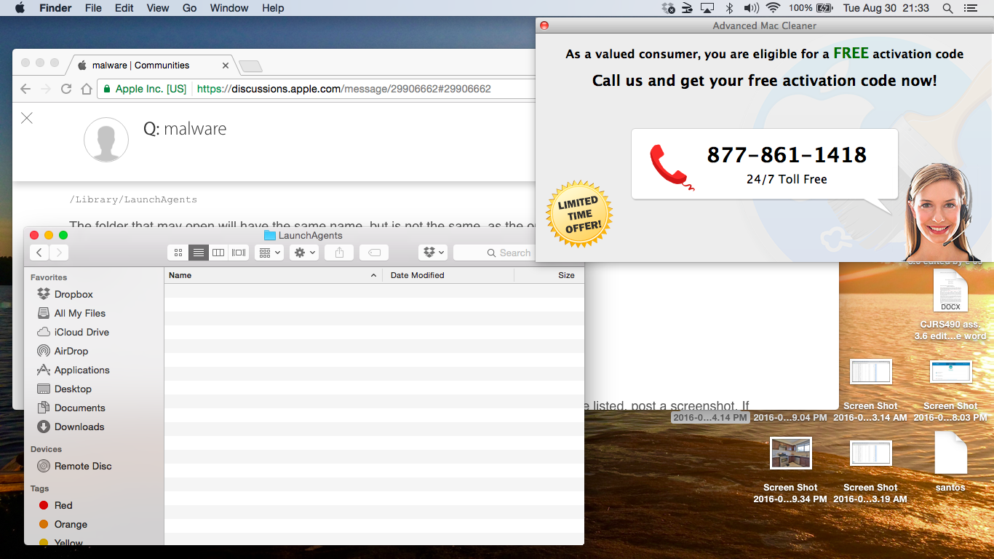
Task: Open the Dropbox toolbar dropdown in Finder
Action: coord(433,253)
